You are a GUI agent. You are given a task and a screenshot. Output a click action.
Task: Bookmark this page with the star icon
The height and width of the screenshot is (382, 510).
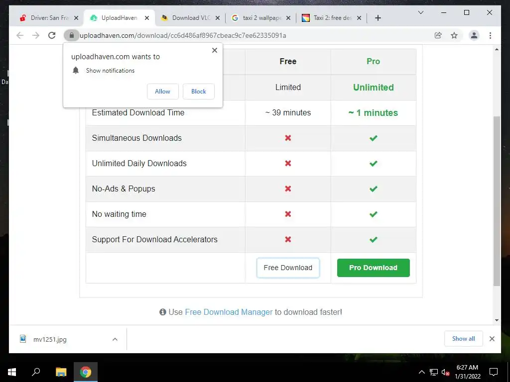pyautogui.click(x=454, y=35)
